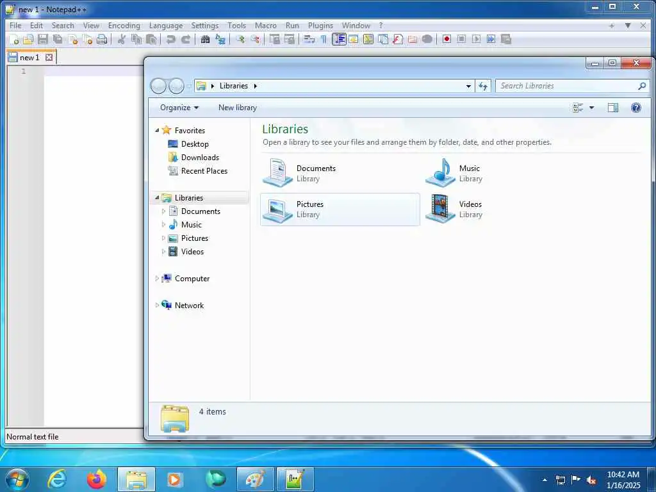
Task: Click New file icon in Notepad++ toolbar
Action: click(x=14, y=39)
